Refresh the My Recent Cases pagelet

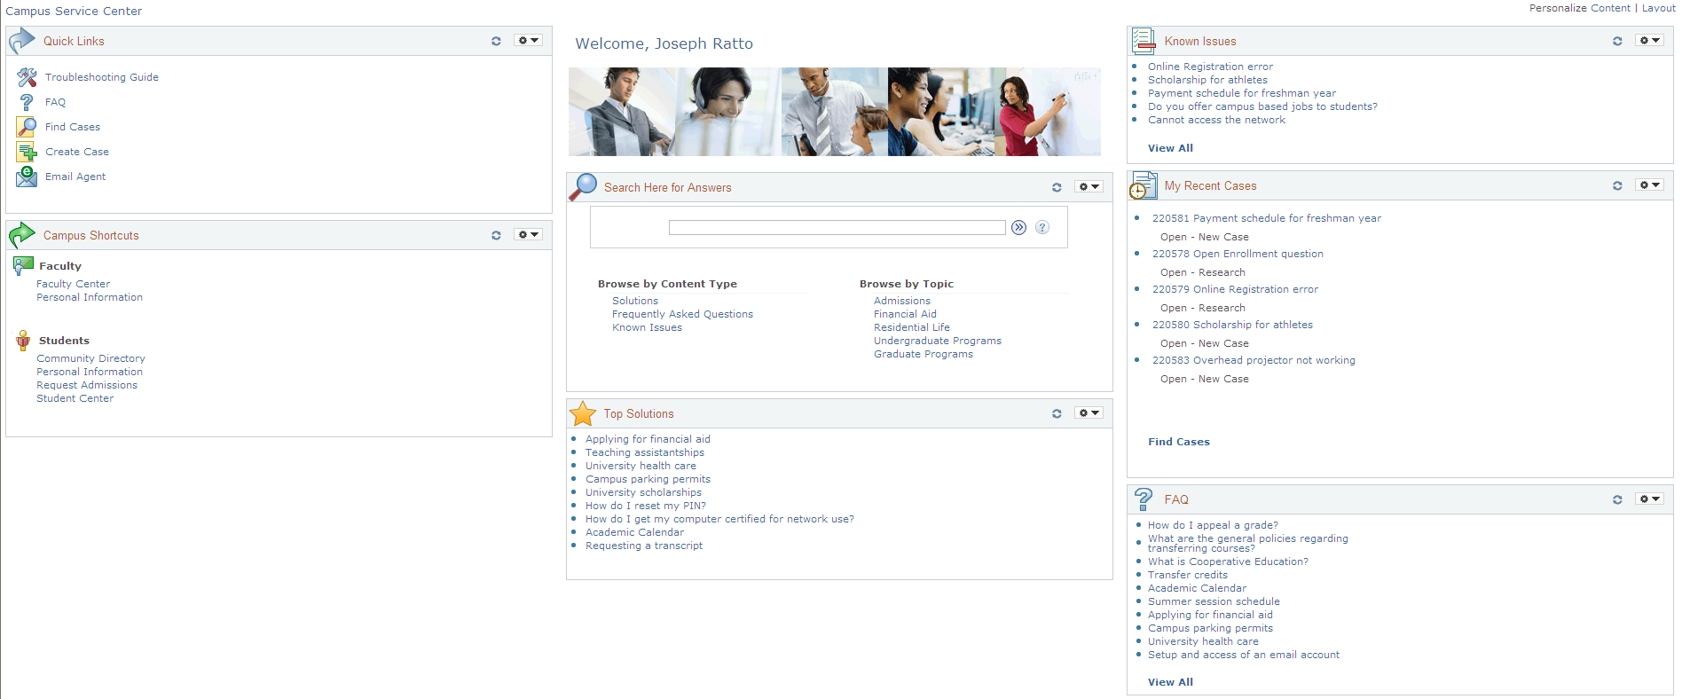click(1617, 185)
